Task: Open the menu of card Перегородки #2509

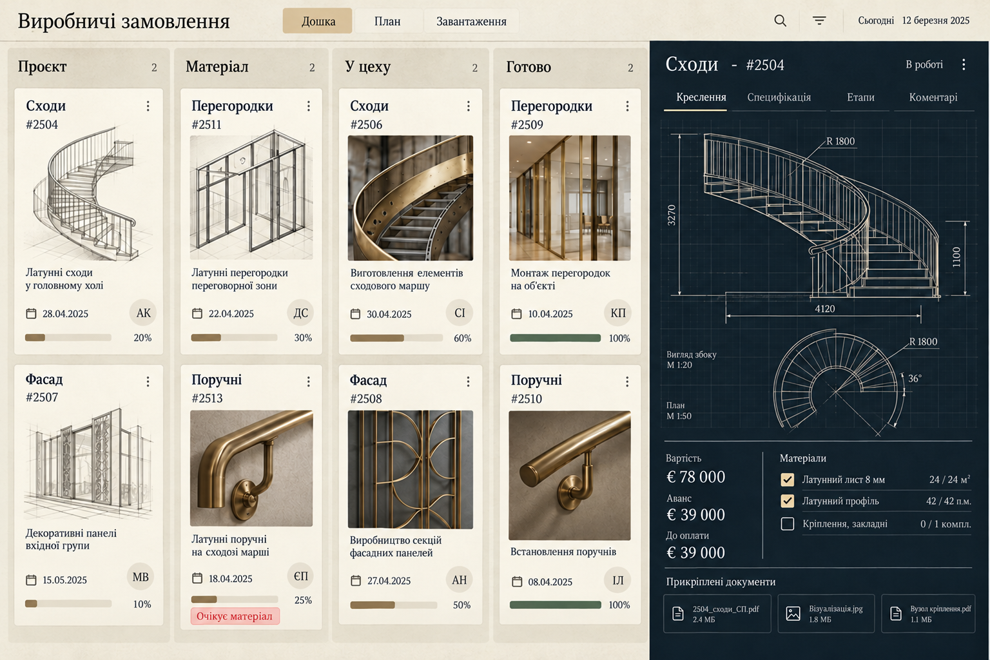Action: 628,106
